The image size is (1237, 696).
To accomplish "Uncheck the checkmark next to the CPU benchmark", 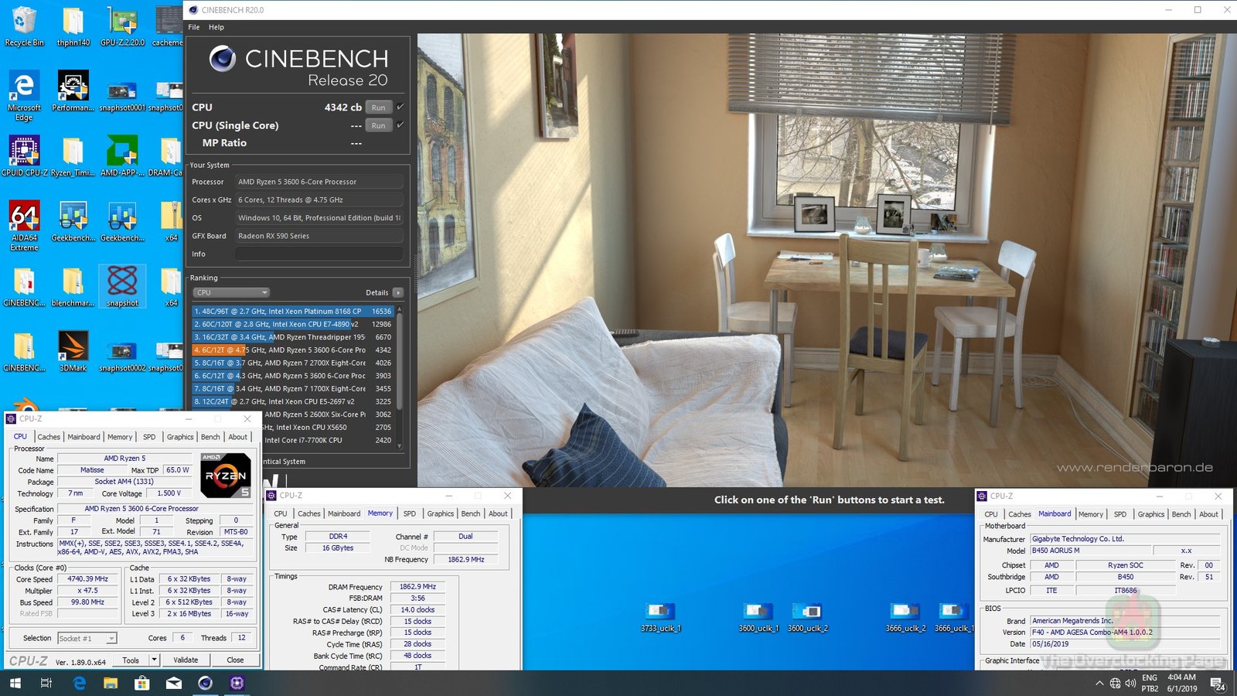I will 398,107.
